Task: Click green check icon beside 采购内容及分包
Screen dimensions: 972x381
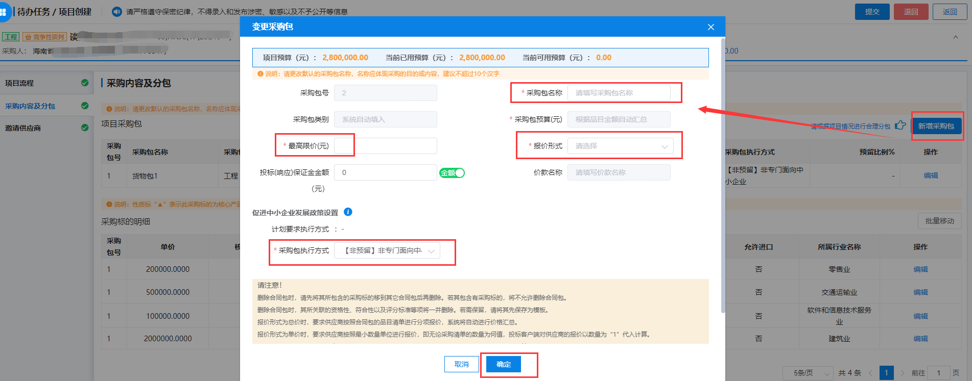Action: (x=85, y=106)
